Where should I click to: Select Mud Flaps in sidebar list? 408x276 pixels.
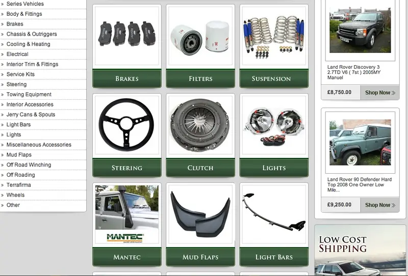19,155
